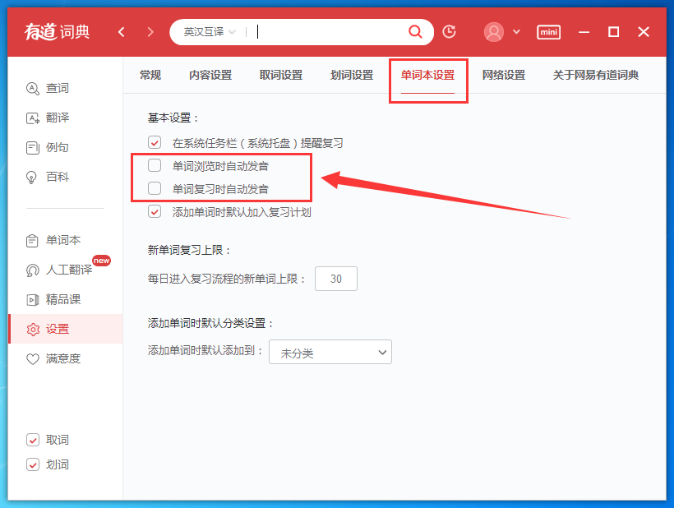Uncheck 添加单词时默认加入复习计划
Viewport: 674px width, 508px height.
(154, 211)
